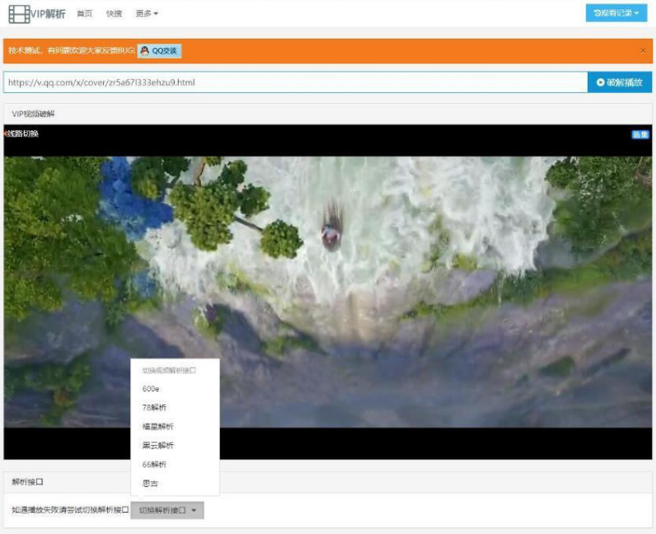Viewport: 656px width, 534px height.
Task: Click the VIP解析 brand title text
Action: click(49, 13)
